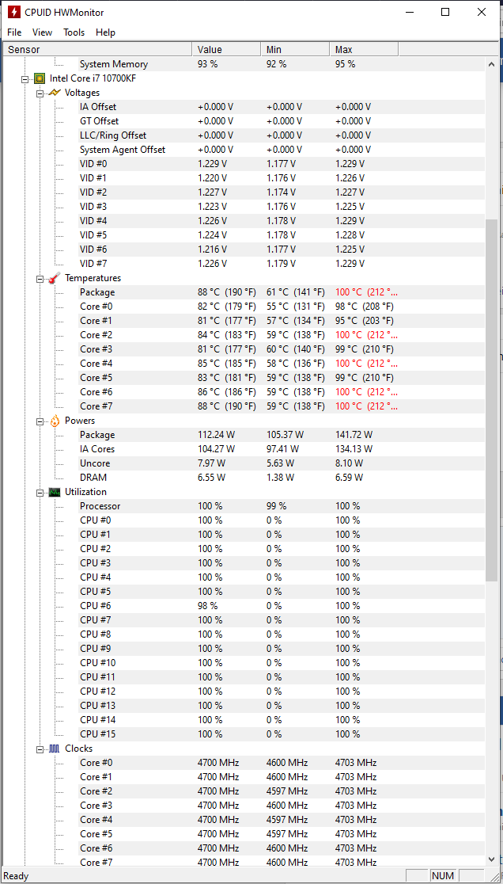
Task: Collapse the Voltages section
Action: [40, 93]
